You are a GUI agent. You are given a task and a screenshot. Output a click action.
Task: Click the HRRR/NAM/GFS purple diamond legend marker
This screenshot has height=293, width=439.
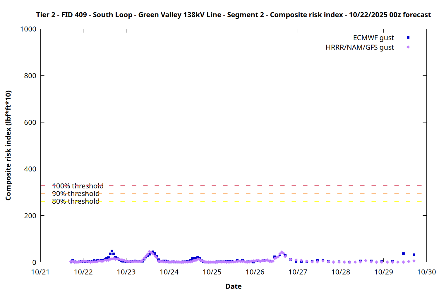408,47
